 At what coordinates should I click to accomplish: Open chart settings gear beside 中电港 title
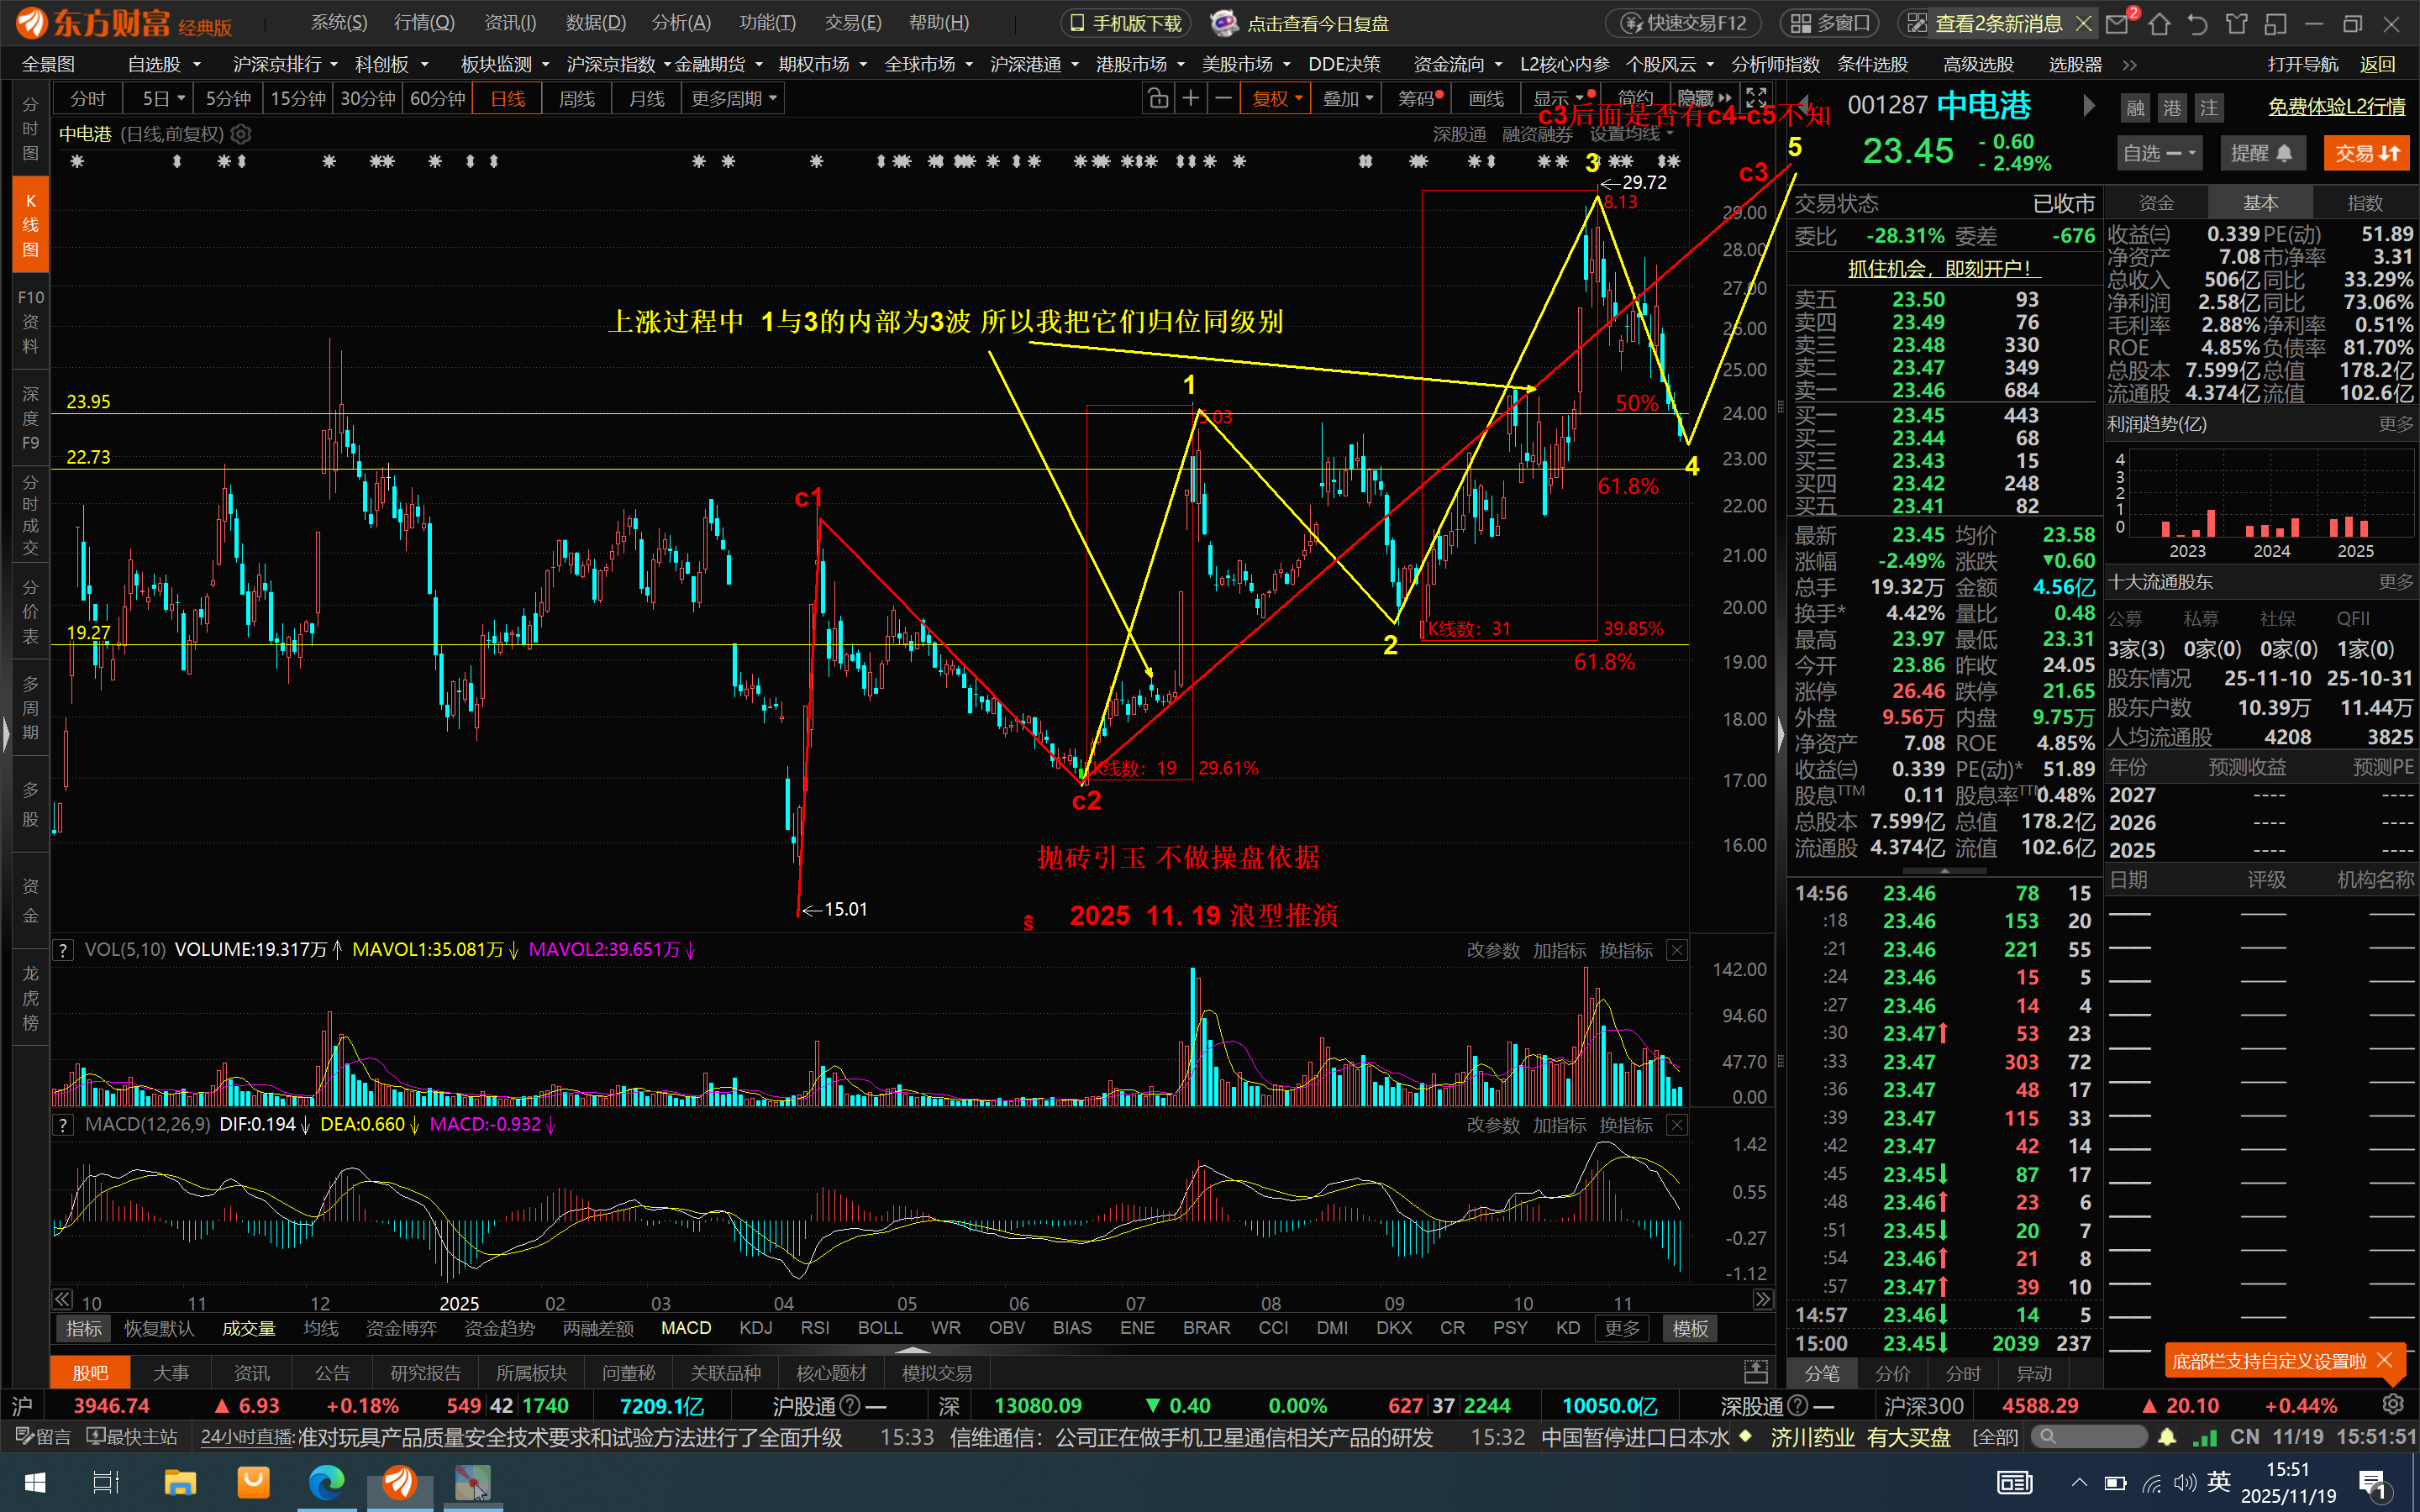coord(240,134)
